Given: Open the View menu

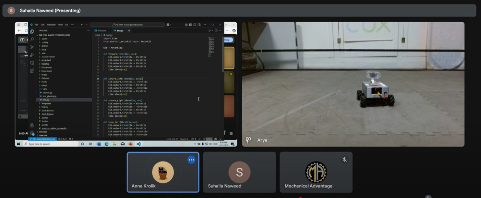Looking at the screenshot, I should click(x=60, y=25).
